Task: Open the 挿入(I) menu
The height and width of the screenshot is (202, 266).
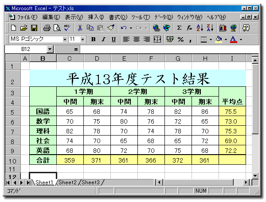Action: pyautogui.click(x=96, y=17)
